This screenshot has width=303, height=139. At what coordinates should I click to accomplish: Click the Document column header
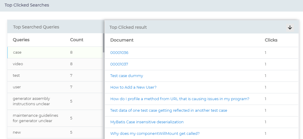tap(122, 40)
